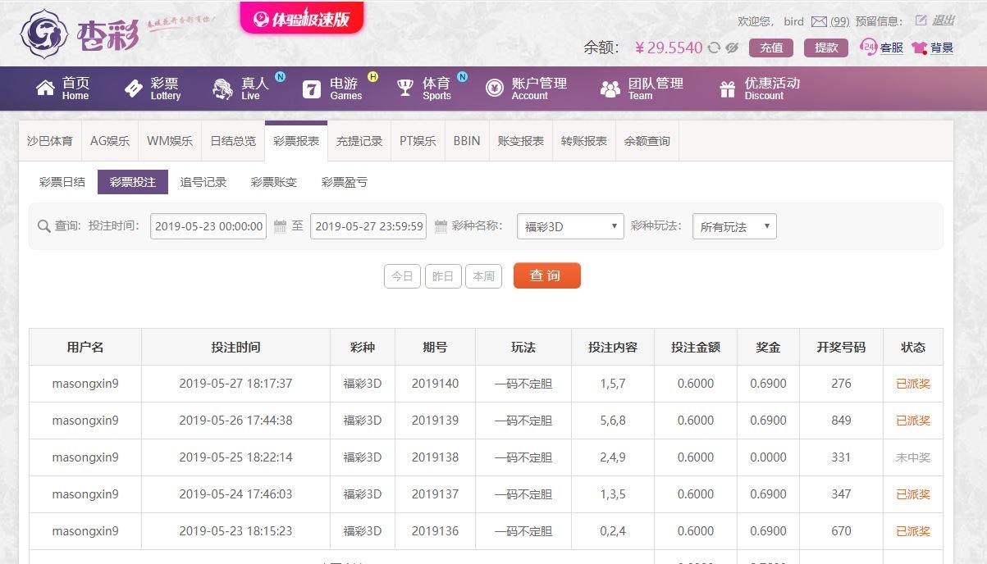Open calendar icon after start date
Screen dimensions: 987x564
(x=280, y=226)
